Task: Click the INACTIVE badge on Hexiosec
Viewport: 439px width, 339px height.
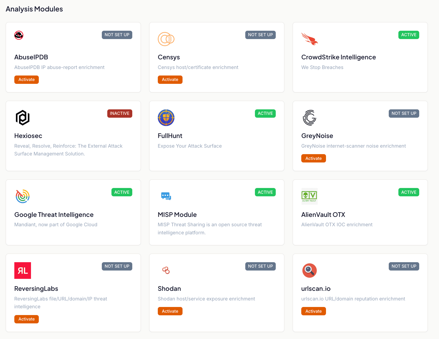Action: pyautogui.click(x=120, y=114)
